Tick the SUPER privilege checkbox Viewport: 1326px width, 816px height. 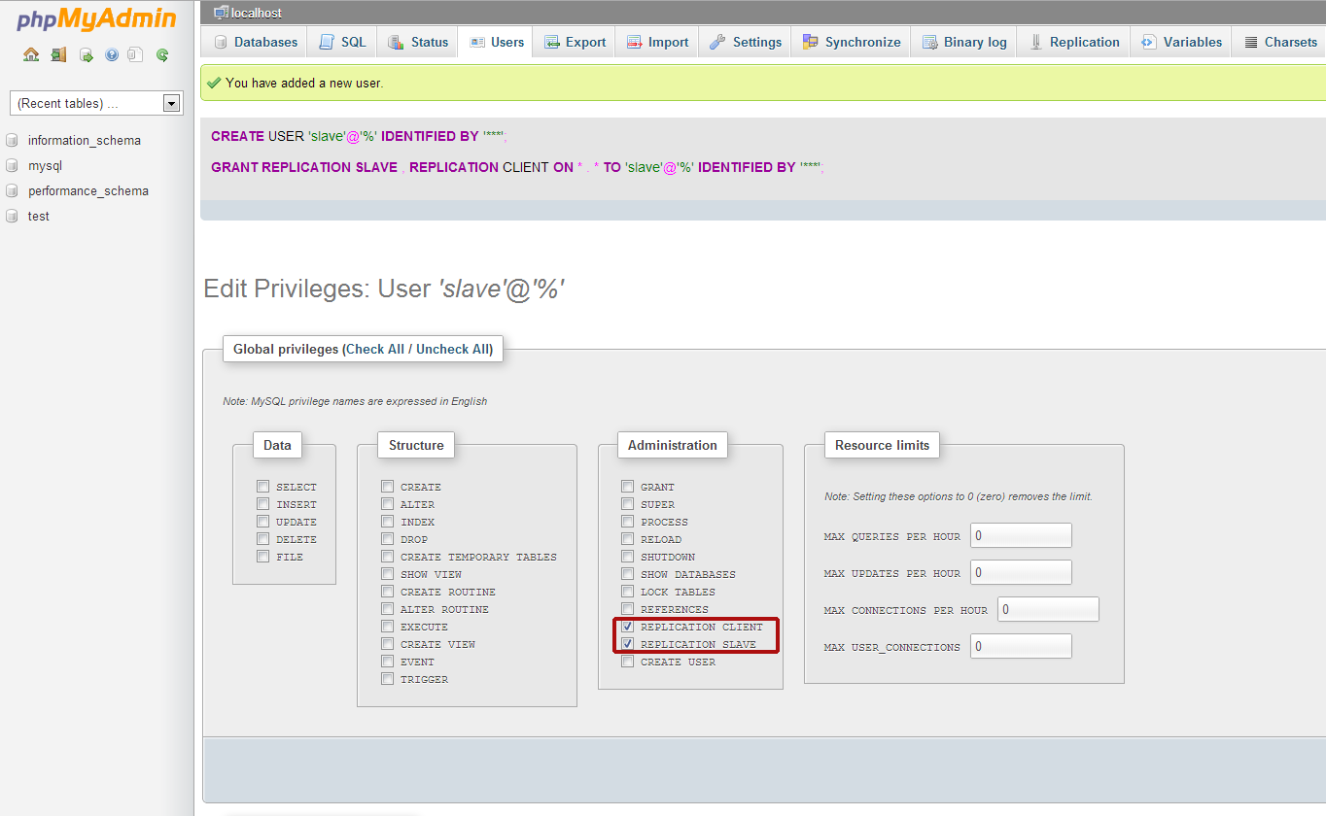pyautogui.click(x=628, y=504)
